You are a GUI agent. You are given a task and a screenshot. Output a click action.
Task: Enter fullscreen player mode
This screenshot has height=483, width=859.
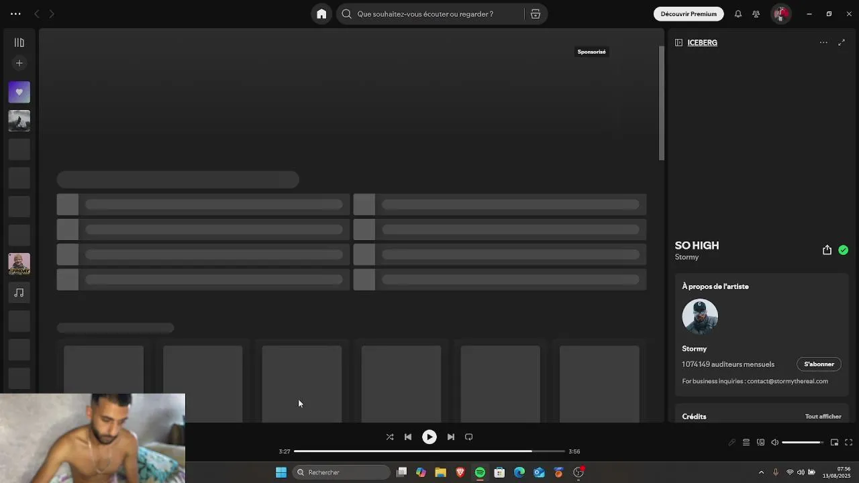click(x=848, y=443)
